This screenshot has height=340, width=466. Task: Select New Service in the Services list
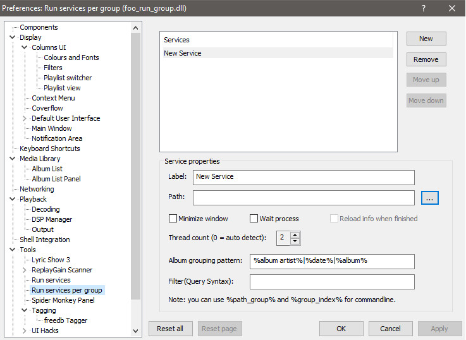tap(183, 53)
